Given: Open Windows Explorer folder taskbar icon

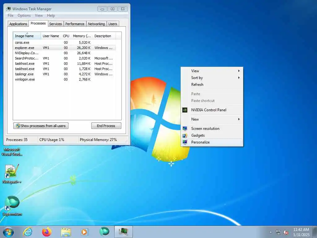Looking at the screenshot, I should point(66,232).
